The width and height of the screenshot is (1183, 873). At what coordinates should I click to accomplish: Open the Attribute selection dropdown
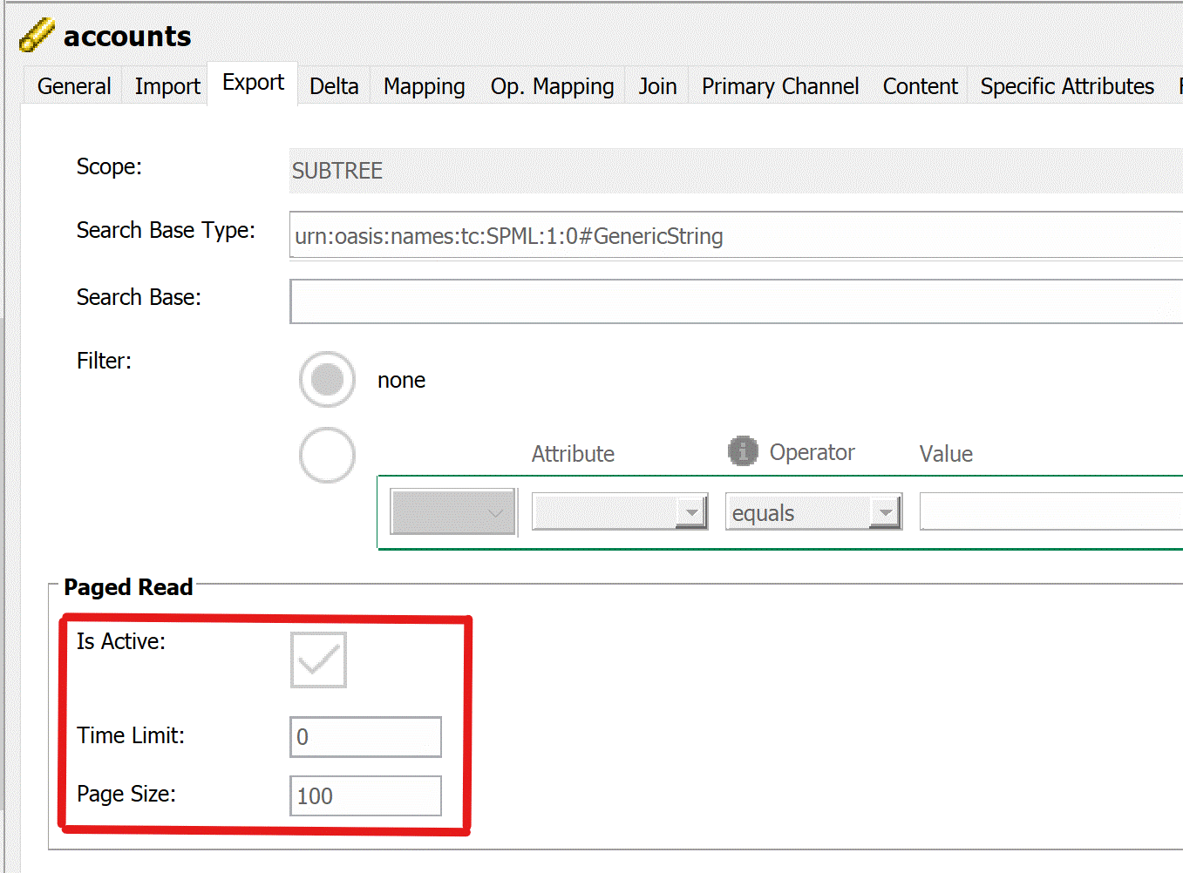pyautogui.click(x=693, y=511)
